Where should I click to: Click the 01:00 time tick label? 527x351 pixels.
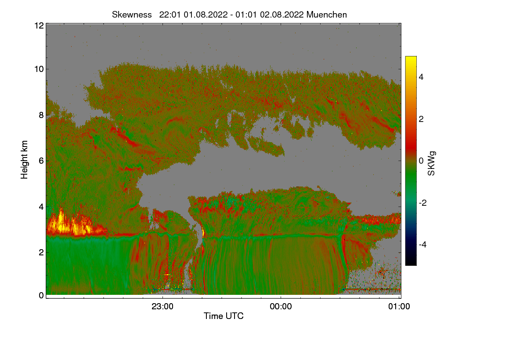click(399, 307)
